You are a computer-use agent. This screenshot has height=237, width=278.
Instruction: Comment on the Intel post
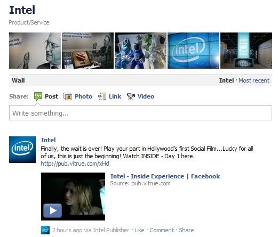point(162,230)
